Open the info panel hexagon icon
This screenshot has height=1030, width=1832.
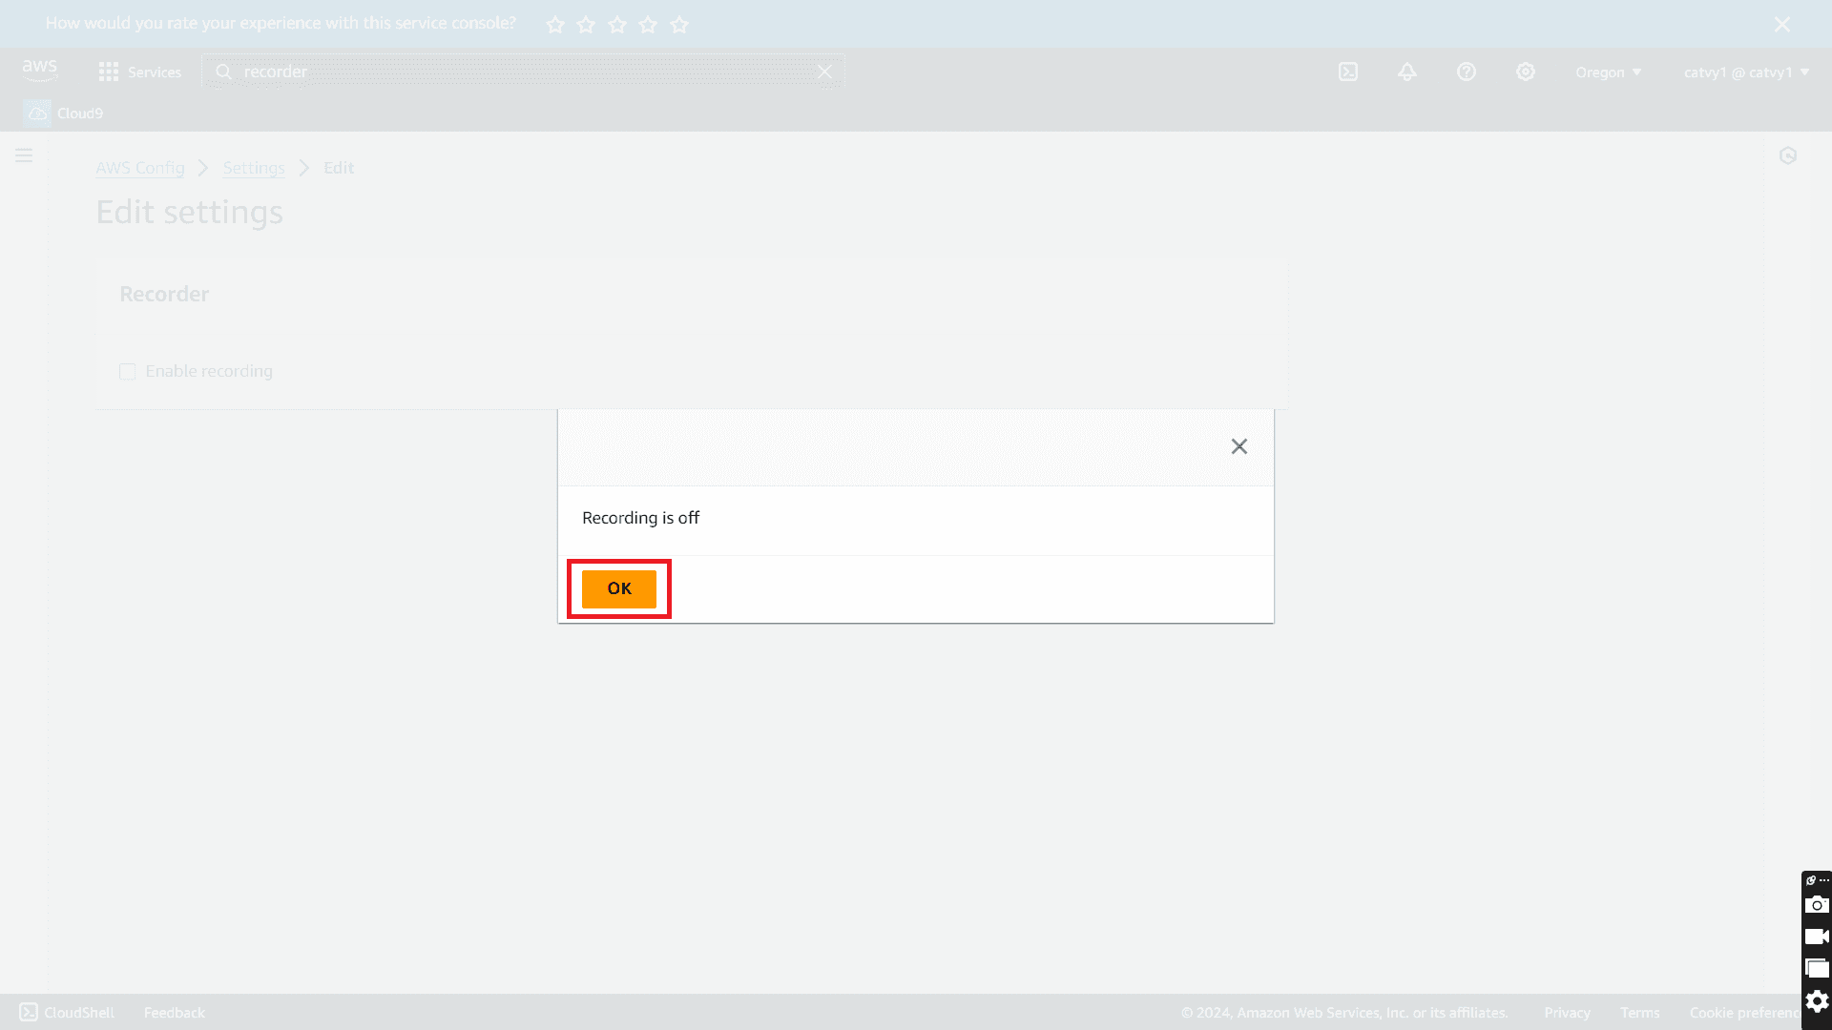(x=1788, y=155)
